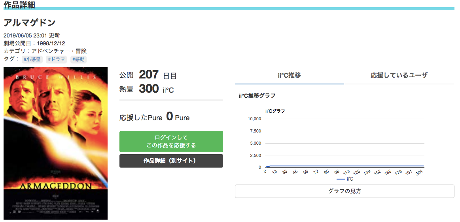
Task: Open the #ドラマ tag
Action: point(56,60)
